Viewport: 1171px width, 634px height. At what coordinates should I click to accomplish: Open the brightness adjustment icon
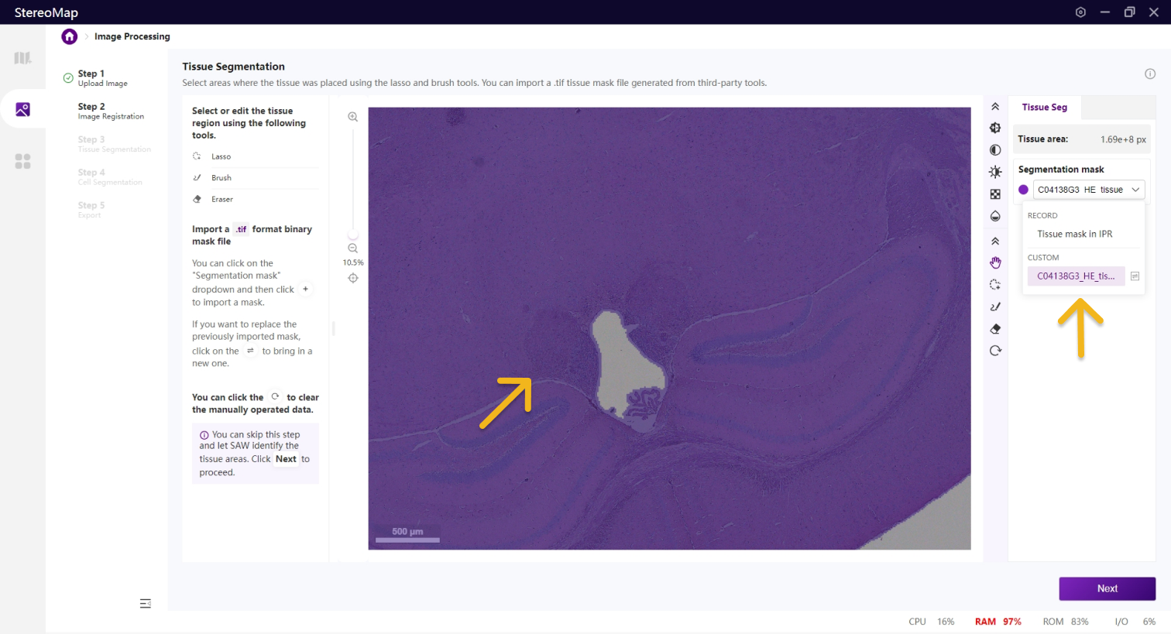[x=995, y=172]
